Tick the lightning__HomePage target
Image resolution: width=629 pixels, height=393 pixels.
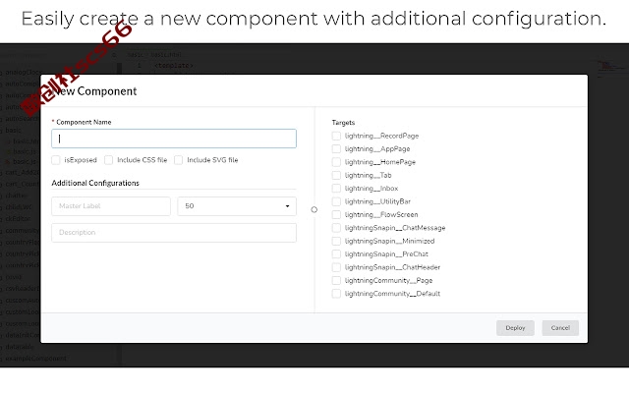(x=336, y=162)
